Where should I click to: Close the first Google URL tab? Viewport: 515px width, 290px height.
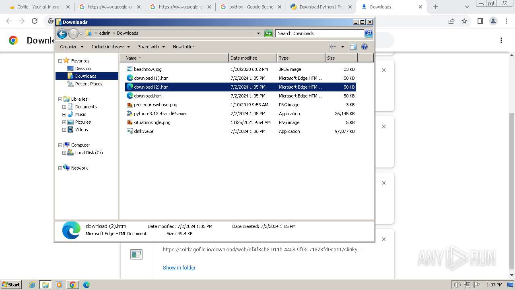(x=138, y=7)
